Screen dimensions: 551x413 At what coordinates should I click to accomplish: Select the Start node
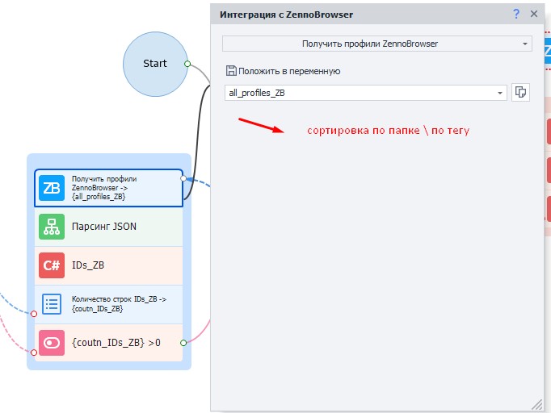pyautogui.click(x=155, y=64)
